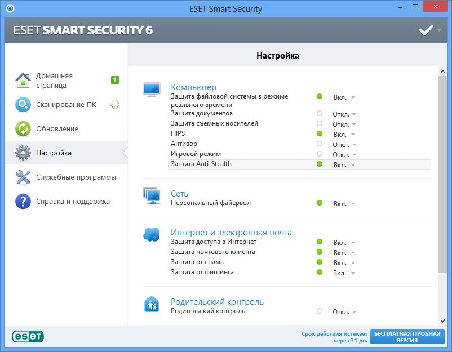Click the vertical scrollbar thumb

443,175
